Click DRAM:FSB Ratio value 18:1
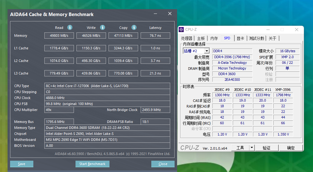This screenshot has height=172, width=313. pos(155,122)
